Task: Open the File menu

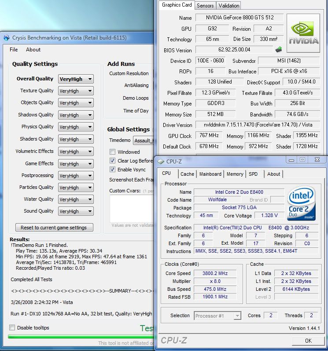Action: click(x=14, y=50)
